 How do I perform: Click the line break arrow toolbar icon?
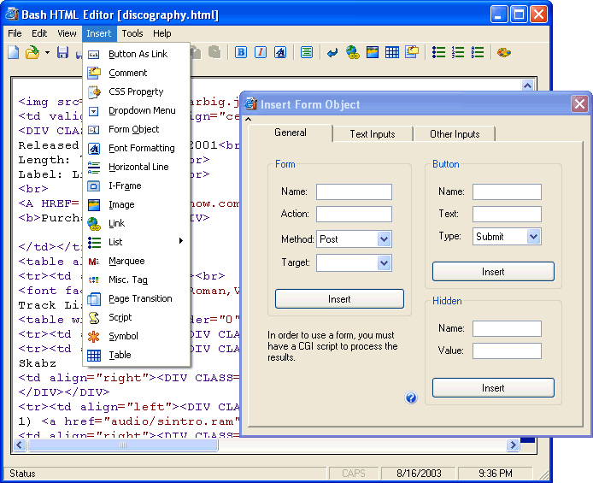tap(332, 53)
